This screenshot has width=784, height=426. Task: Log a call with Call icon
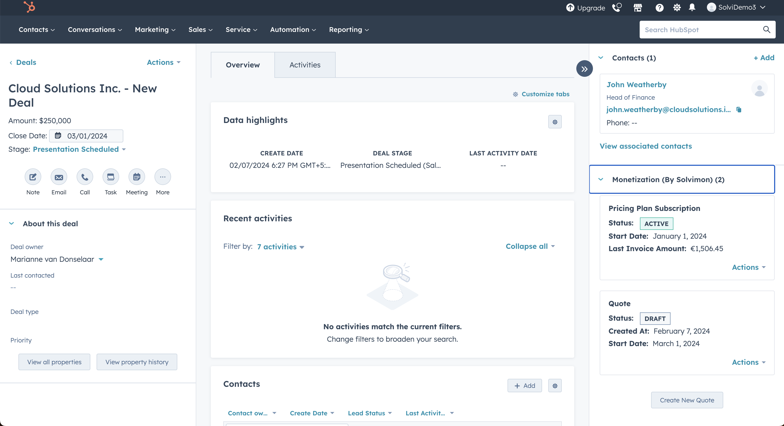(x=85, y=177)
